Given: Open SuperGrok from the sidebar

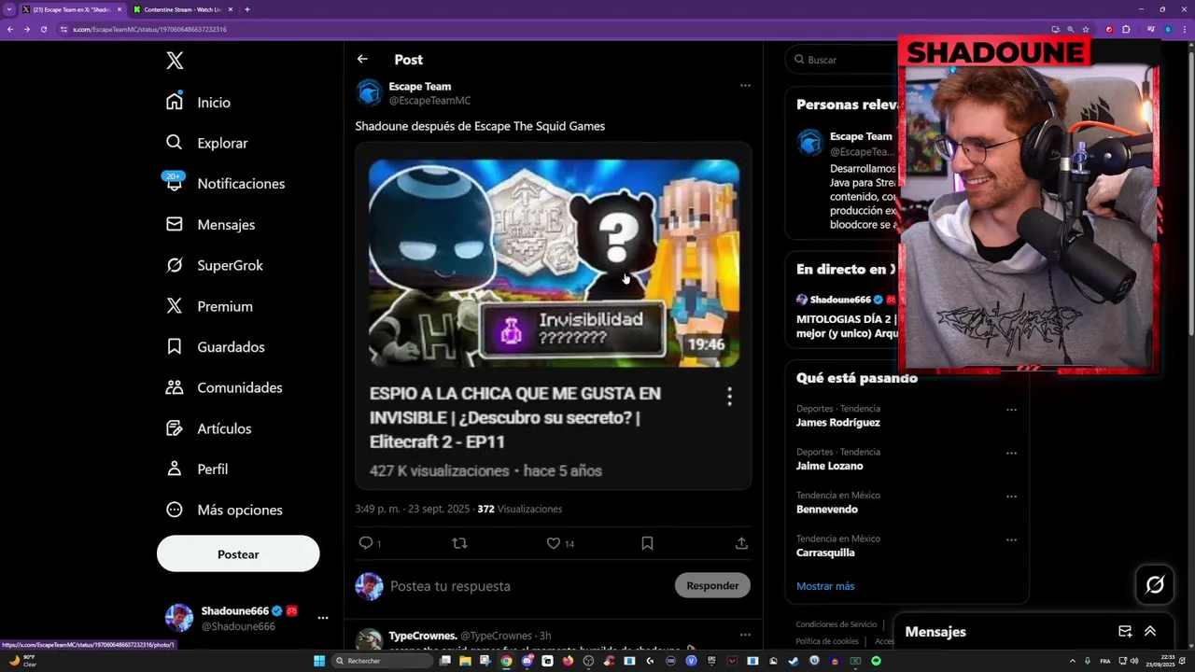Looking at the screenshot, I should [214, 265].
